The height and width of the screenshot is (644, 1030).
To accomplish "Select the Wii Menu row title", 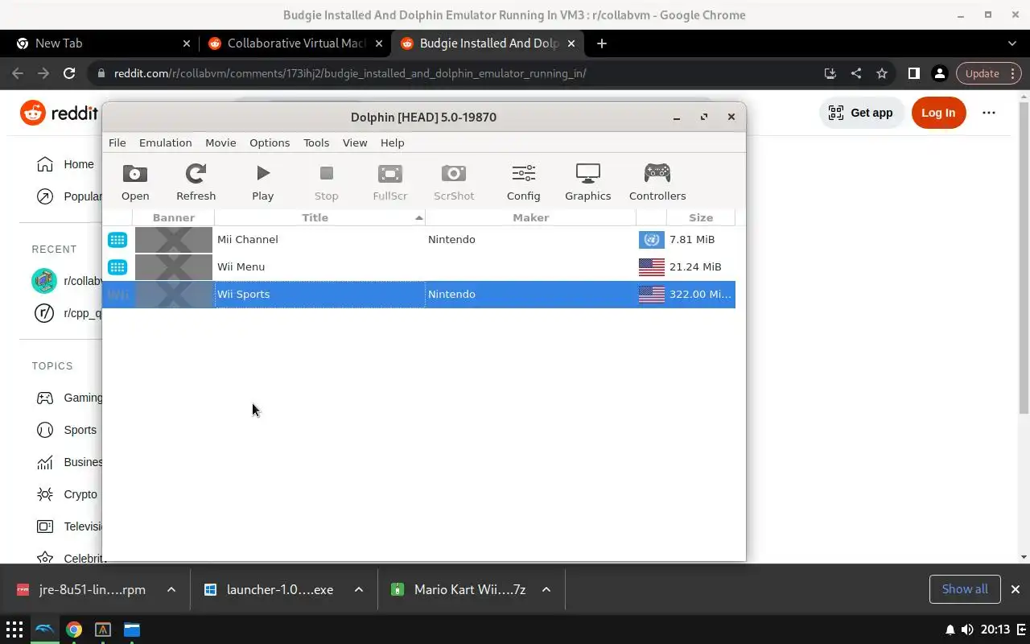I will [241, 266].
